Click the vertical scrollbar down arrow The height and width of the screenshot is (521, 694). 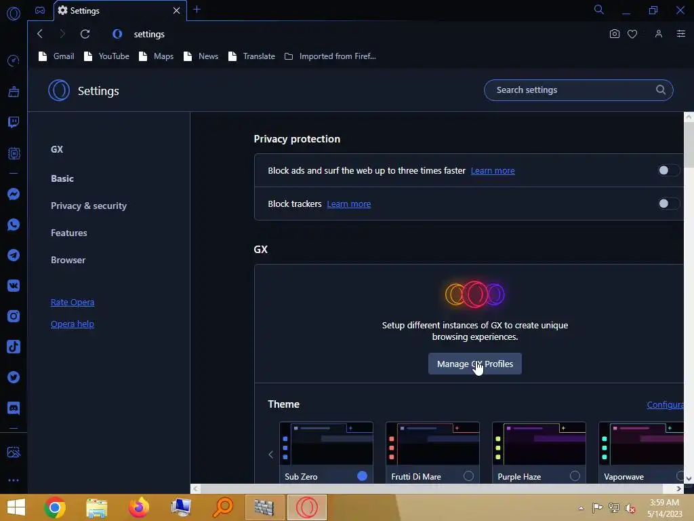click(689, 478)
